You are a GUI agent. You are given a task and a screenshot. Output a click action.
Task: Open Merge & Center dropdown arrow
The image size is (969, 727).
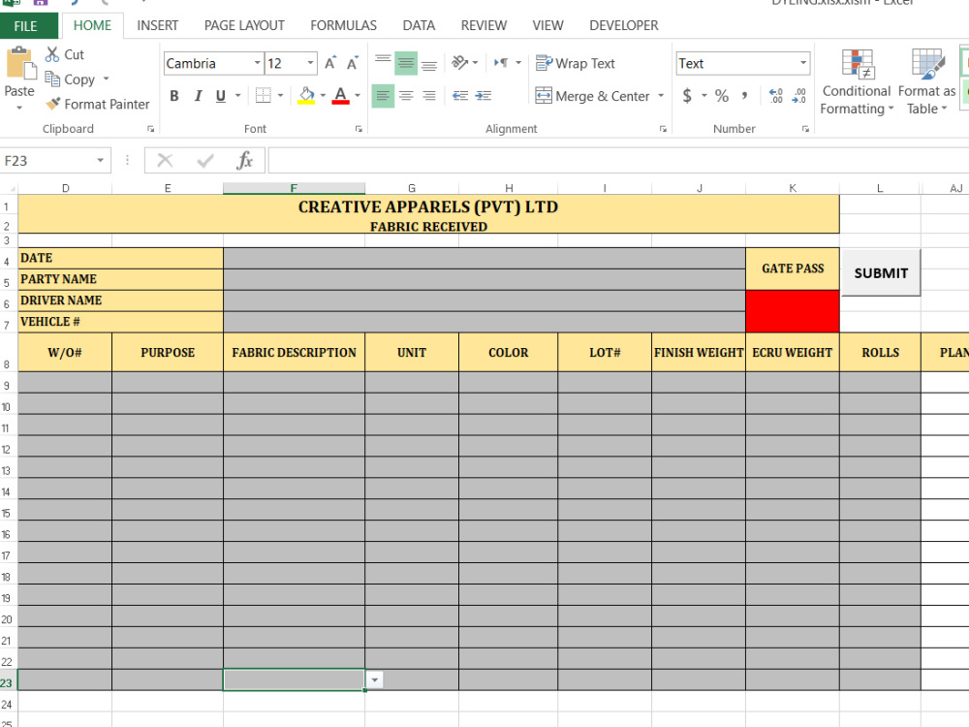661,96
